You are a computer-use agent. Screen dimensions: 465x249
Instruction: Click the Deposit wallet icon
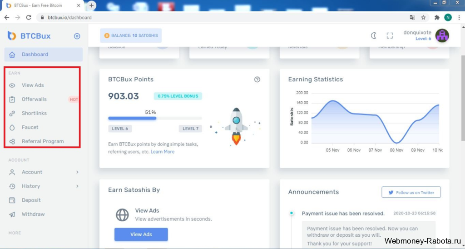(x=12, y=200)
